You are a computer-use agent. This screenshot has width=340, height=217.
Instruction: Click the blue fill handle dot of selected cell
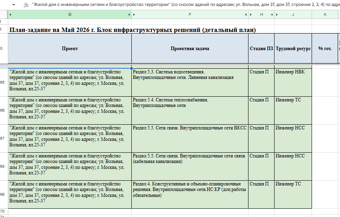131,68
